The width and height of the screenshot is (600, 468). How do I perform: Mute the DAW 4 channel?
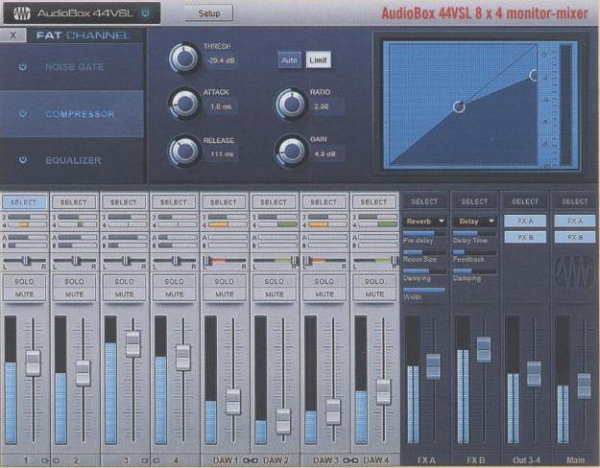[x=374, y=294]
